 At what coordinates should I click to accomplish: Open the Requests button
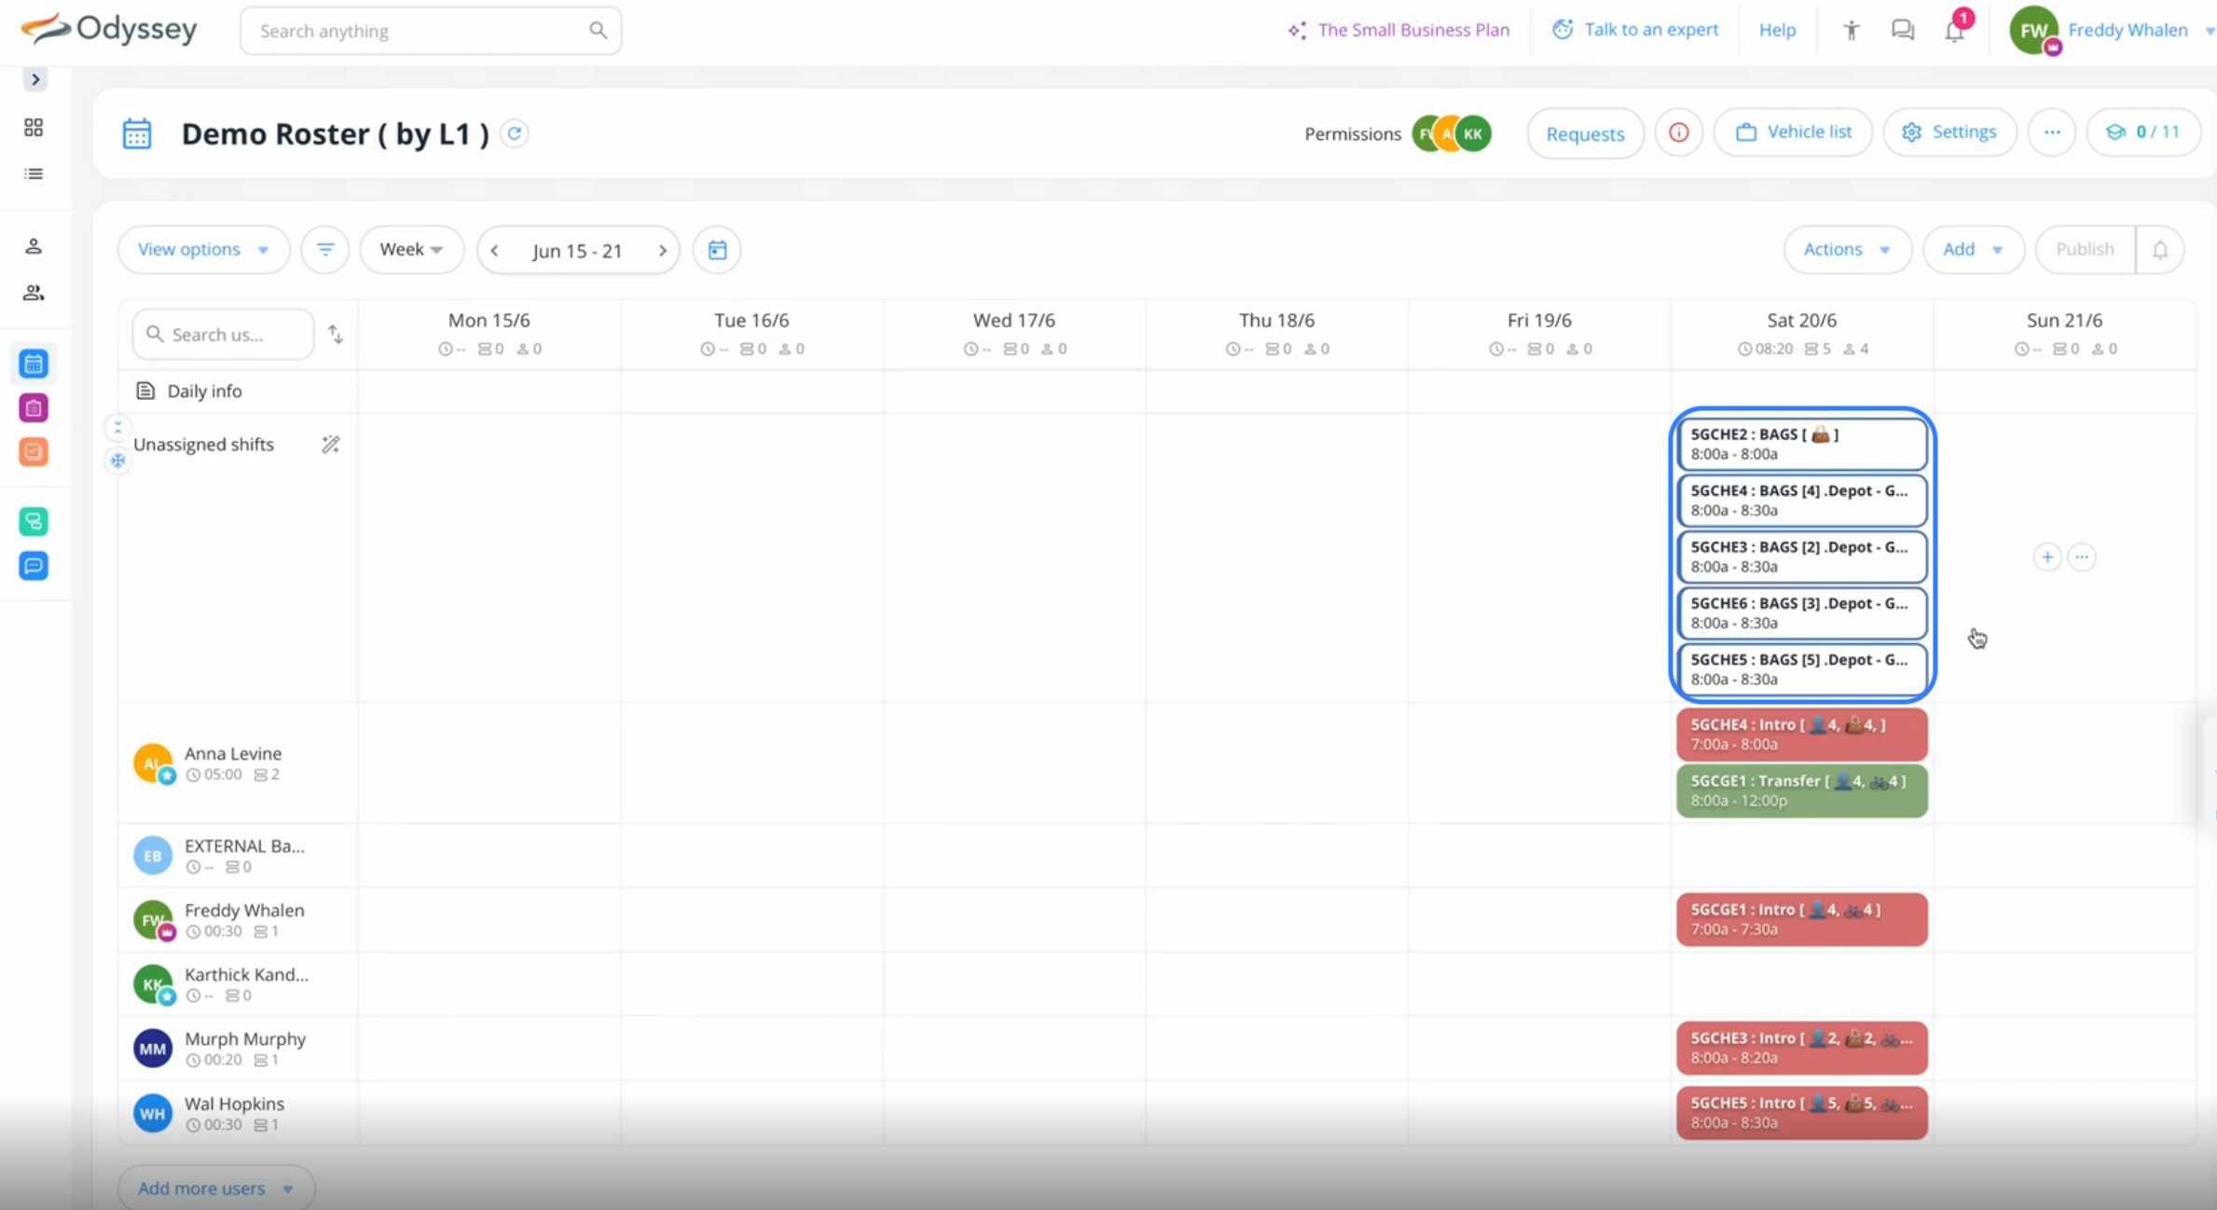1584,133
